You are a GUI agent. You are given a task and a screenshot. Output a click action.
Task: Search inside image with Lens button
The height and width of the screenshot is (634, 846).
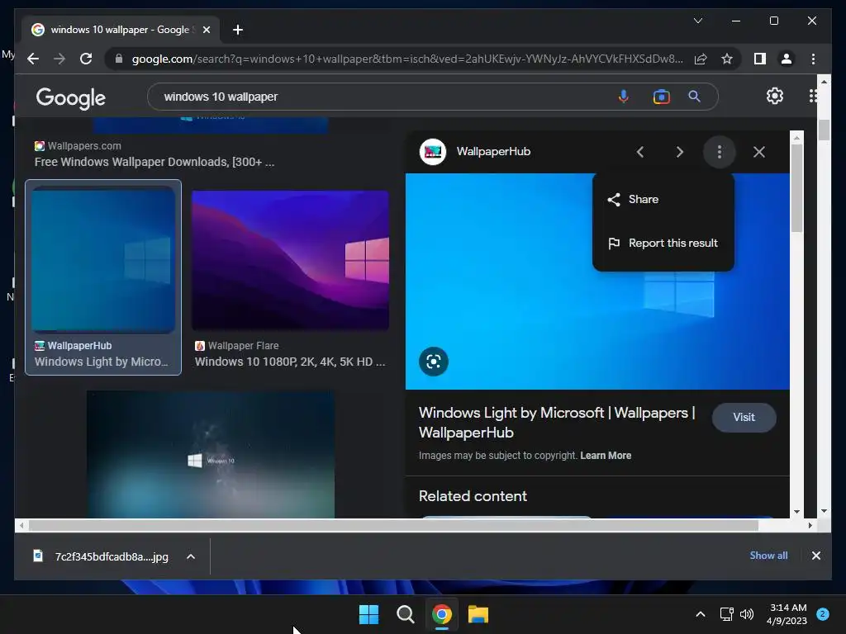433,362
